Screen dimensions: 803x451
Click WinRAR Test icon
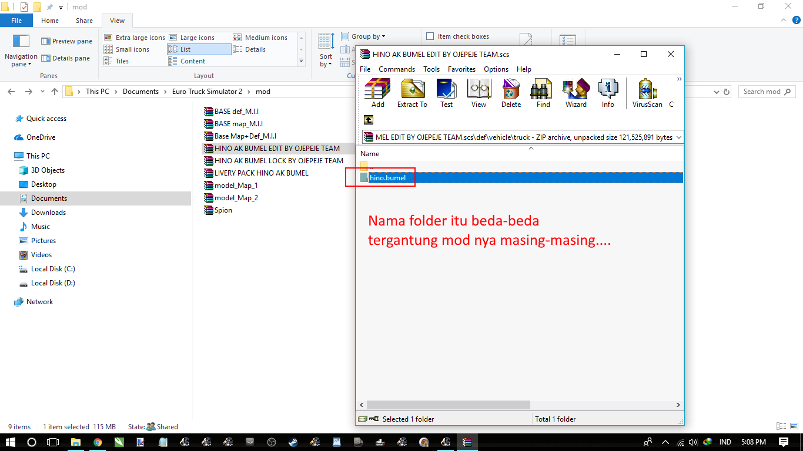point(447,93)
